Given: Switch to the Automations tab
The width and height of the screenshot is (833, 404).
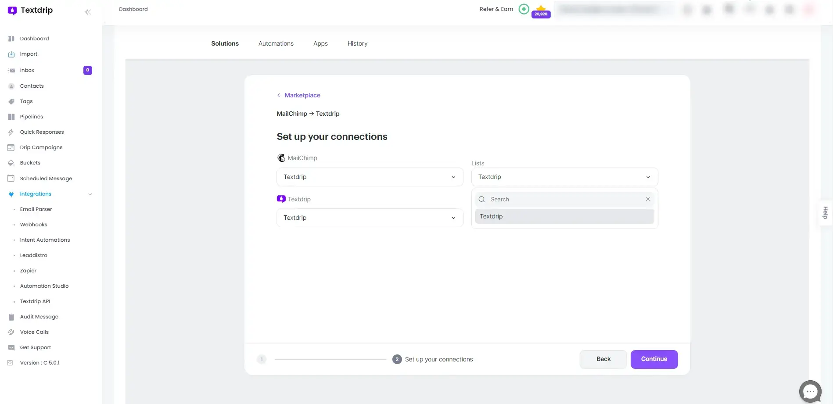Looking at the screenshot, I should tap(276, 43).
